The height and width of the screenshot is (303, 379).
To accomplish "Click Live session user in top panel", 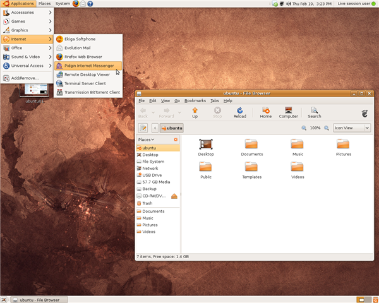I will click(354, 4).
